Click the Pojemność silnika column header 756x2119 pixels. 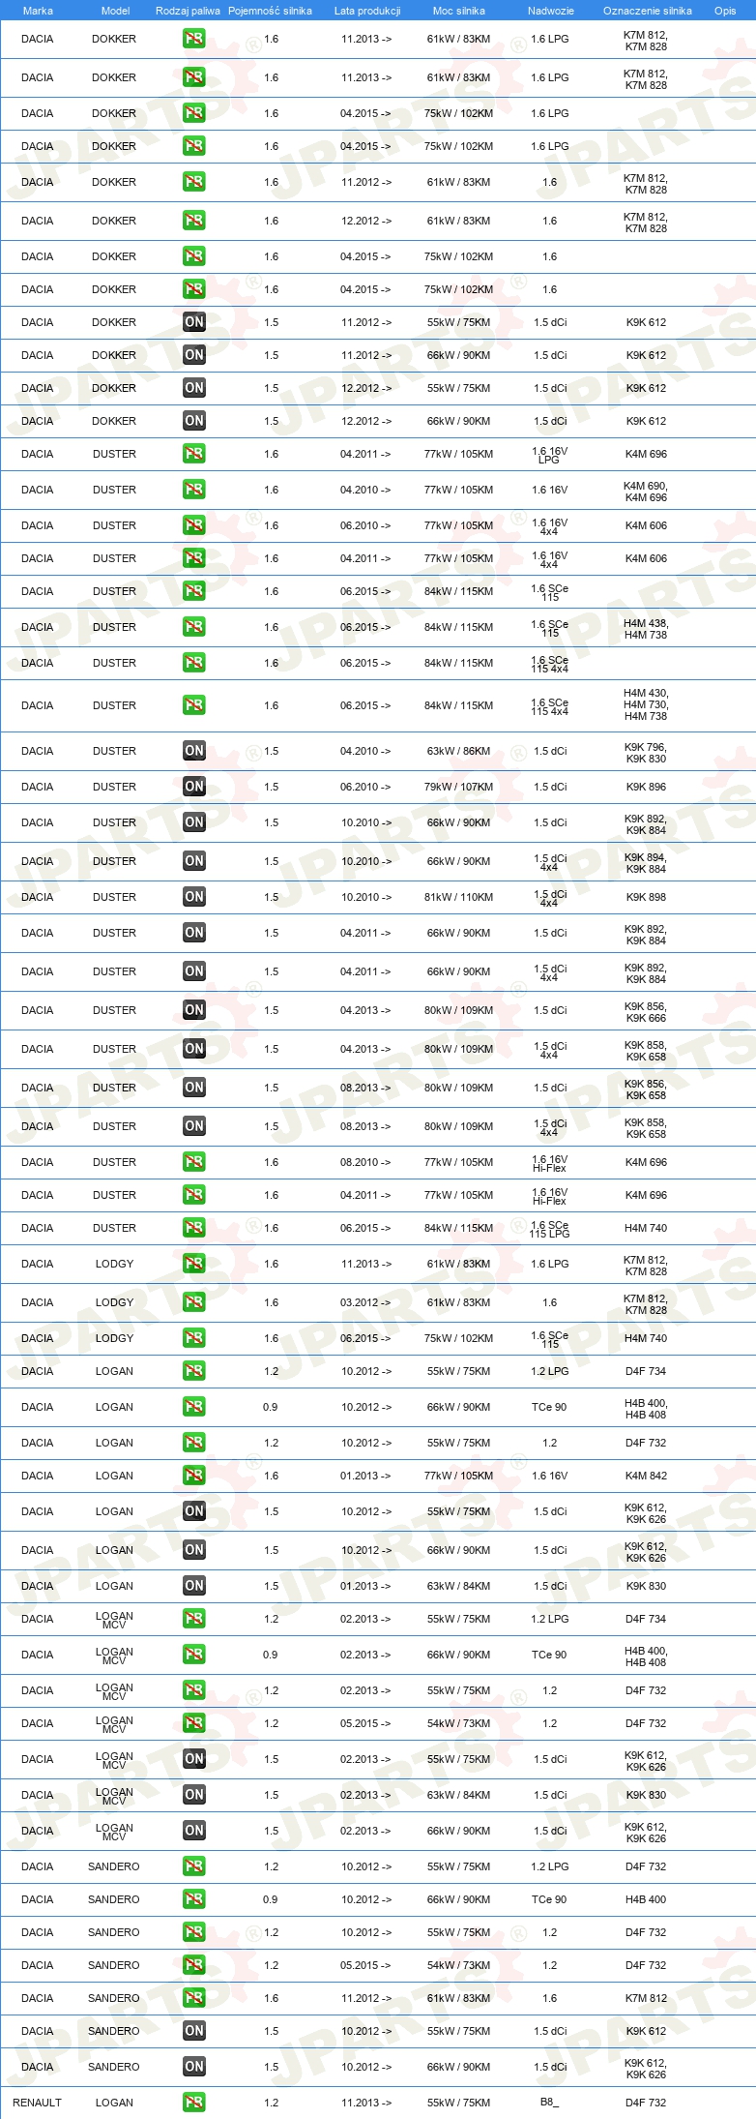(270, 11)
